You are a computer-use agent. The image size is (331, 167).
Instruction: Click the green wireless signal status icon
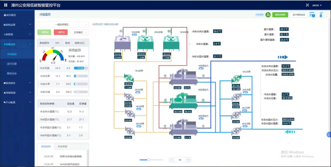pos(268,15)
